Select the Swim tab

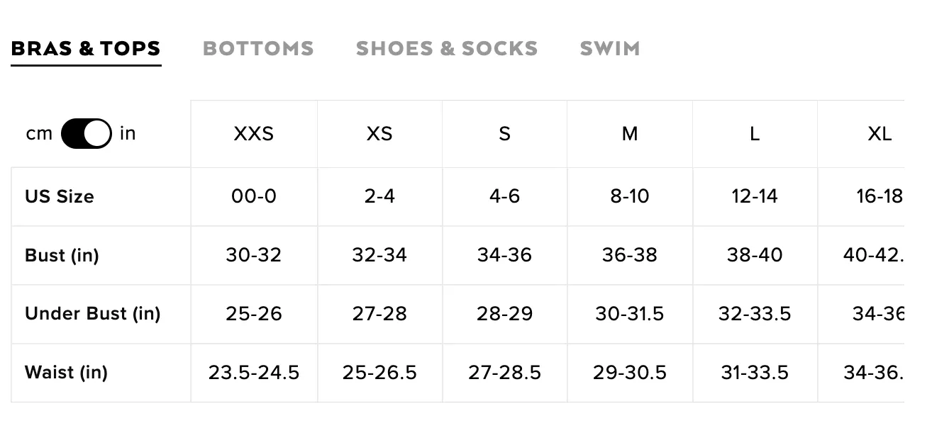click(610, 49)
